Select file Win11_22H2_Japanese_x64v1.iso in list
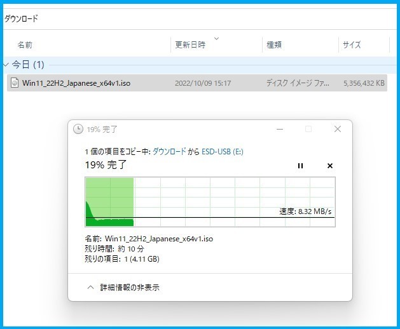This screenshot has height=329, width=400. point(197,83)
